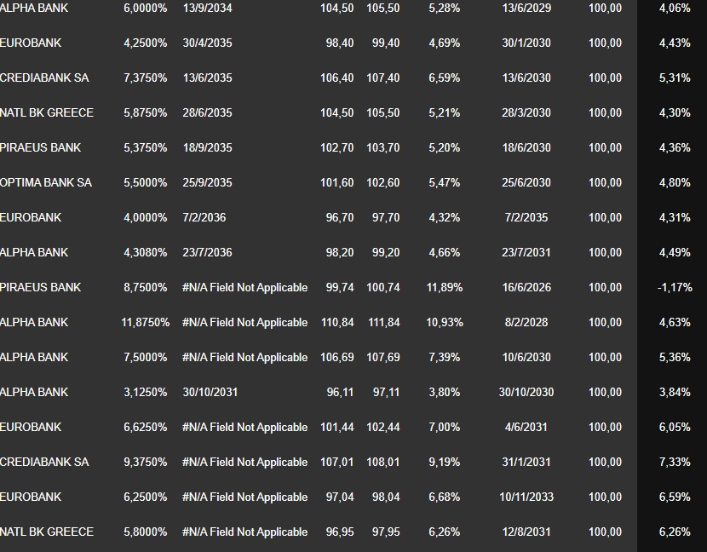Select the CREDIABANK SA name in the 7,3750% row
The width and height of the screenshot is (707, 552).
click(x=44, y=78)
